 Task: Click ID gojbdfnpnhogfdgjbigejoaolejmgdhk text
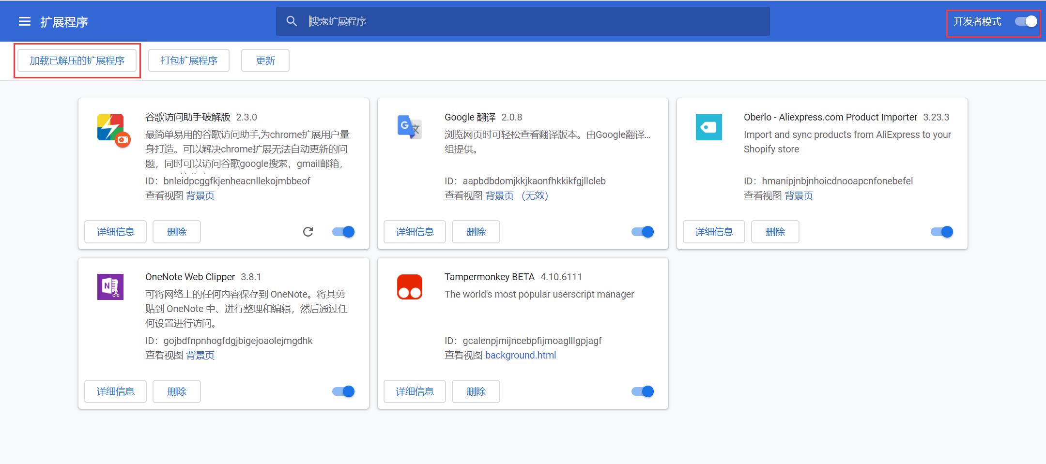pos(229,341)
